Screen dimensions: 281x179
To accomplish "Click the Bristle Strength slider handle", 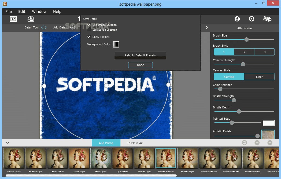I will (x=234, y=100).
